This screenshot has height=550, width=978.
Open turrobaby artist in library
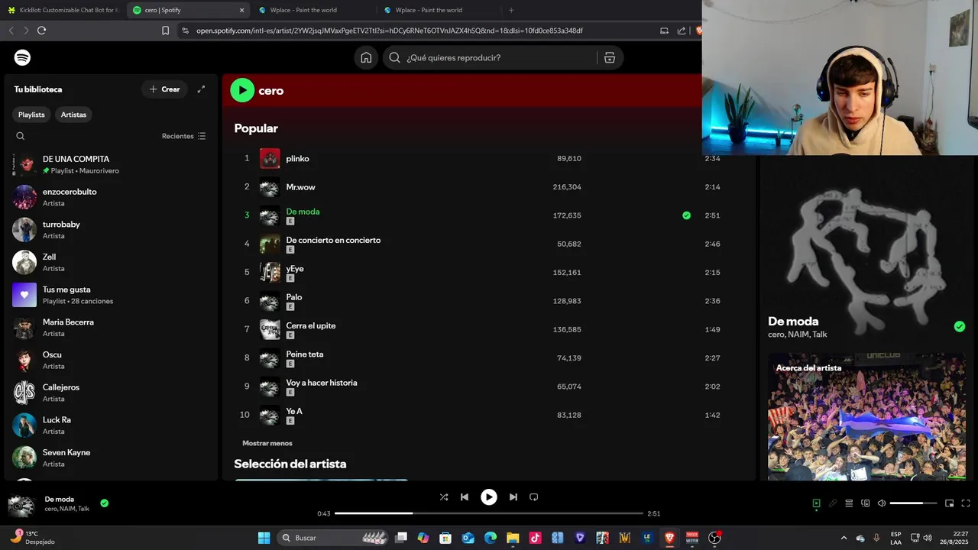click(111, 230)
